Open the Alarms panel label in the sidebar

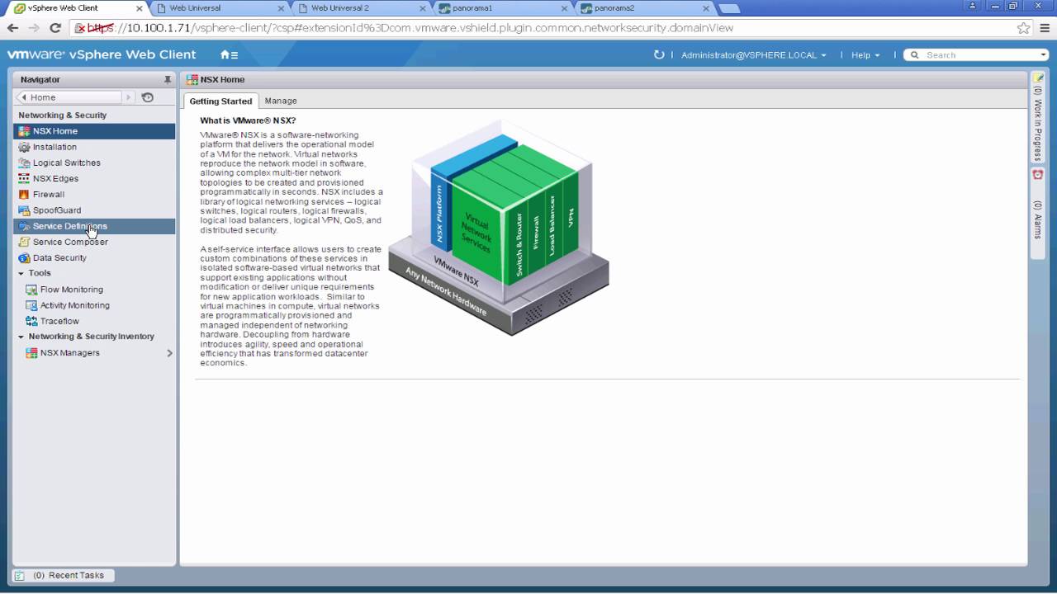(1038, 219)
